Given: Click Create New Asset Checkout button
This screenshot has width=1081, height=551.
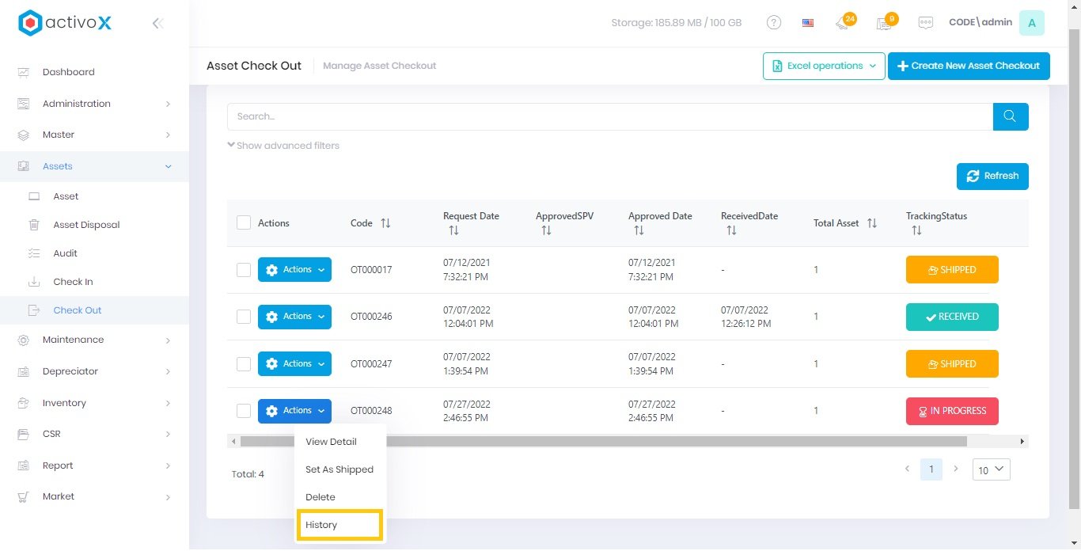Looking at the screenshot, I should 968,66.
